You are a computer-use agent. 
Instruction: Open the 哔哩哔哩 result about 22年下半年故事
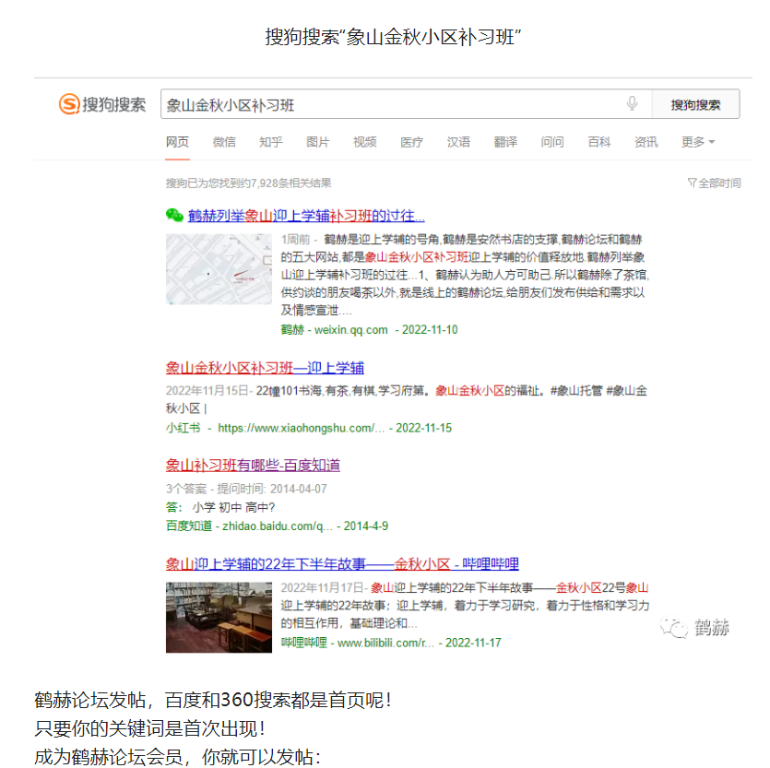342,563
